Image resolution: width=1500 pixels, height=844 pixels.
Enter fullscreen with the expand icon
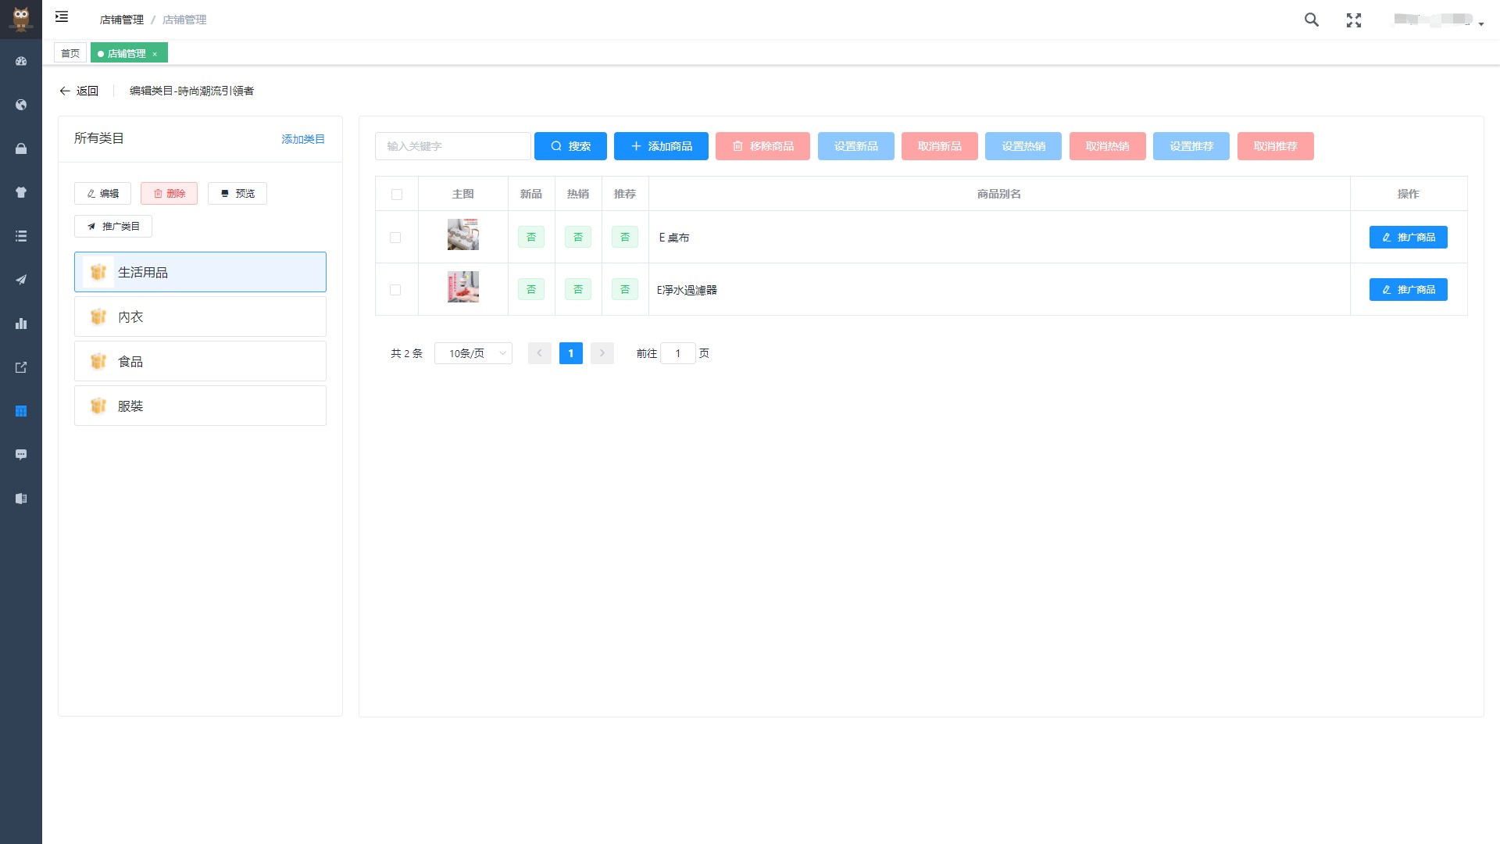1354,20
